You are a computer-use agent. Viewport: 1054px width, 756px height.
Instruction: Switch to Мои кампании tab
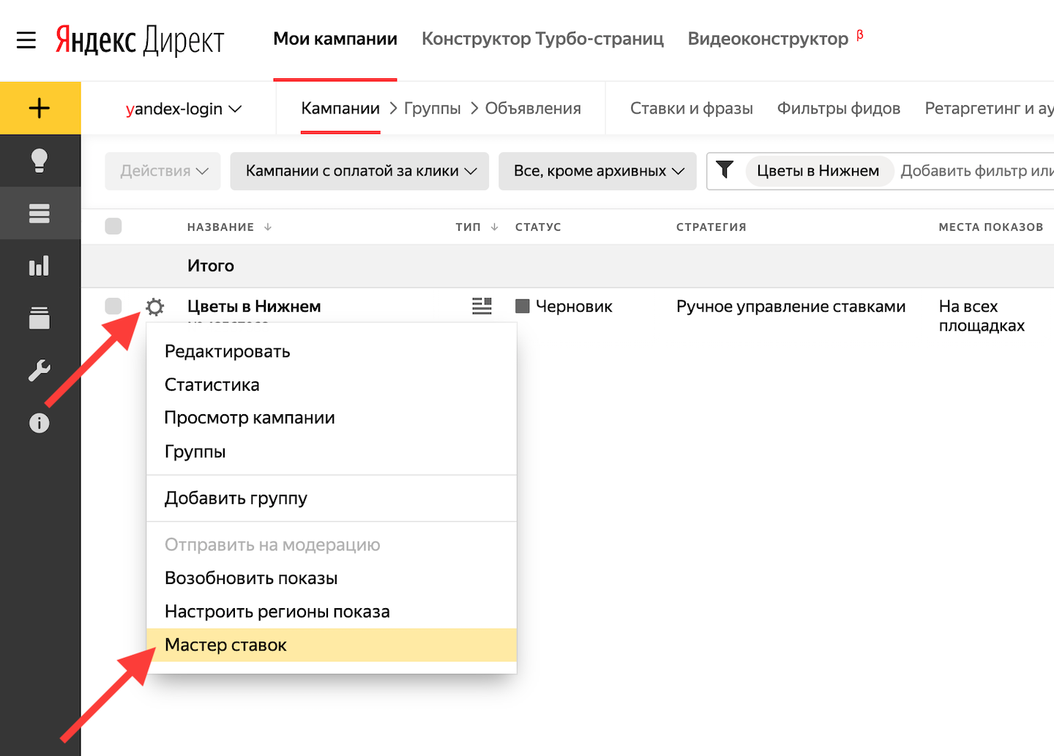(335, 39)
